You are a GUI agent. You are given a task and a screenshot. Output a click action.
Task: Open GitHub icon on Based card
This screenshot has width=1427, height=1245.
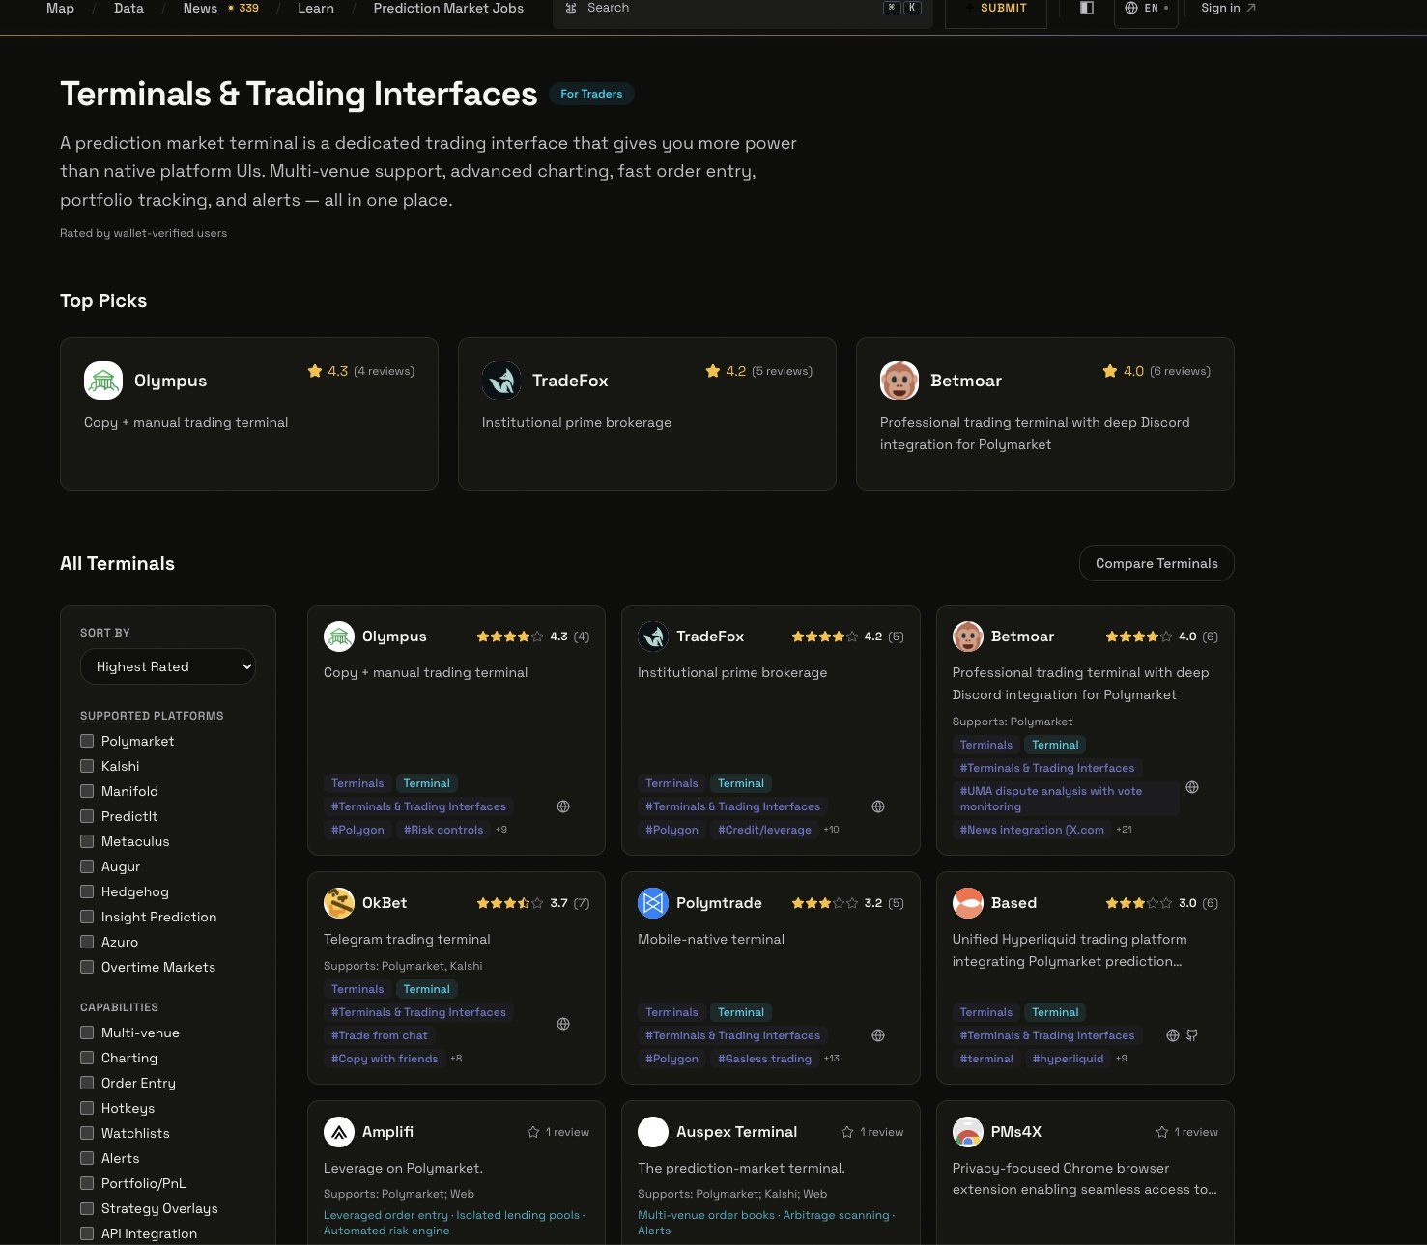(x=1192, y=1035)
